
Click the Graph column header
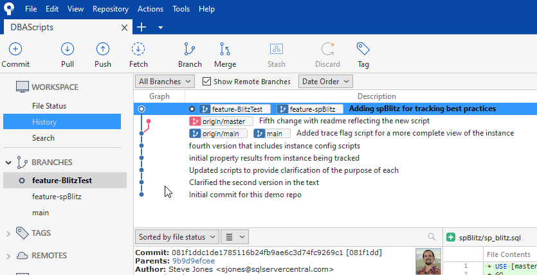point(159,96)
